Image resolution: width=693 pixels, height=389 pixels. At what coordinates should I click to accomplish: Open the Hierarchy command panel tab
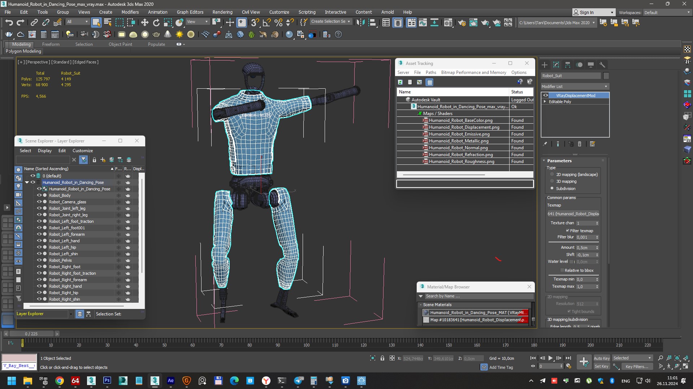(x=568, y=65)
